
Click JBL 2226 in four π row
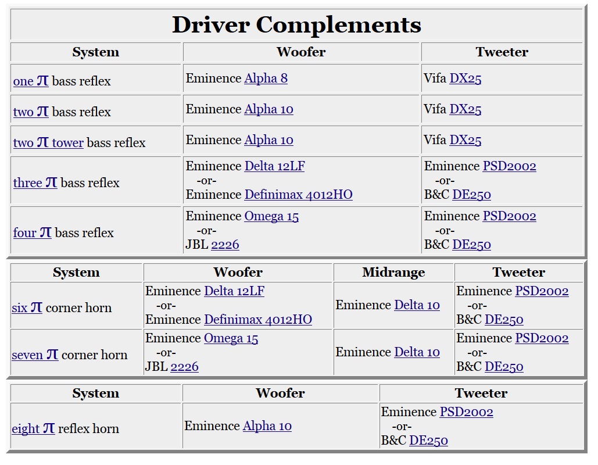pos(225,245)
